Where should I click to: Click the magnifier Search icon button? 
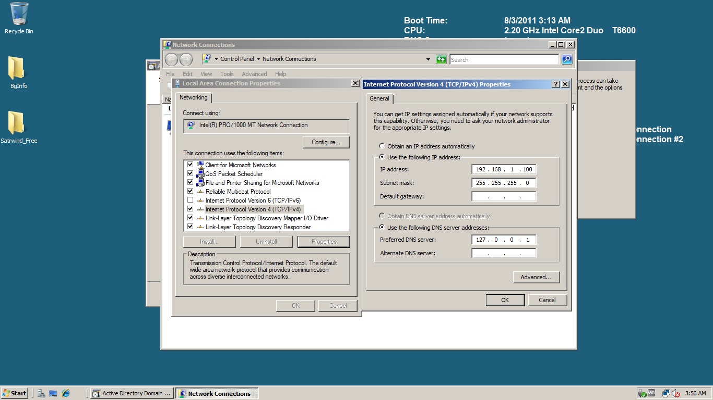(567, 59)
